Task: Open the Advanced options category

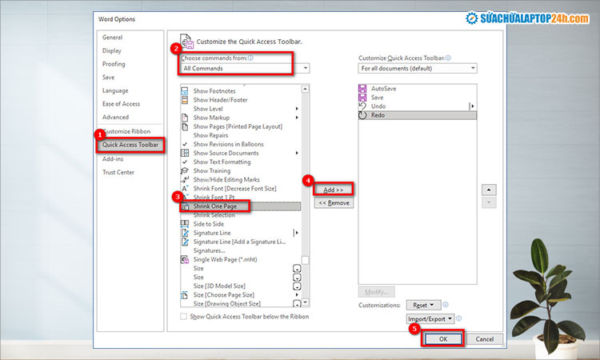Action: point(115,117)
